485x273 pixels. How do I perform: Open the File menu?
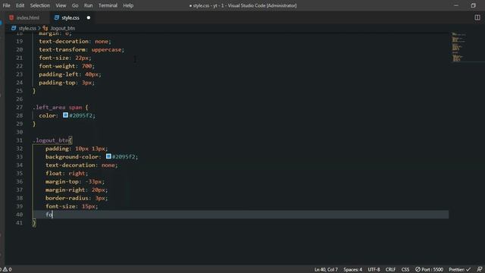point(6,5)
